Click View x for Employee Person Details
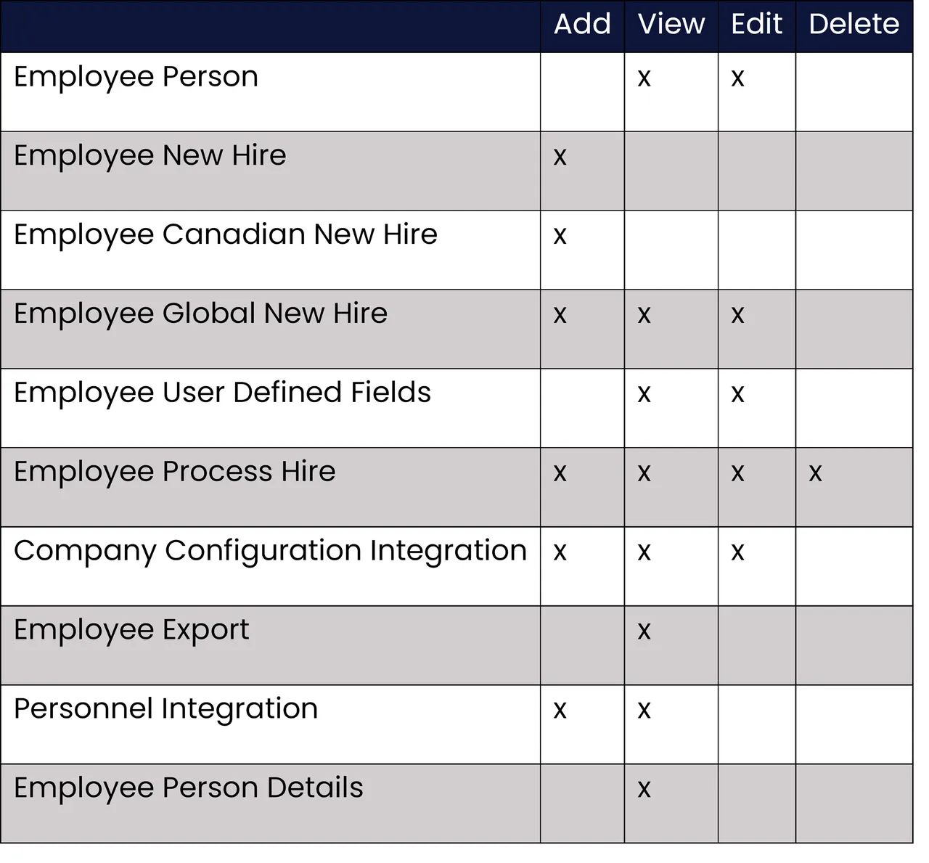This screenshot has width=929, height=863. [644, 790]
